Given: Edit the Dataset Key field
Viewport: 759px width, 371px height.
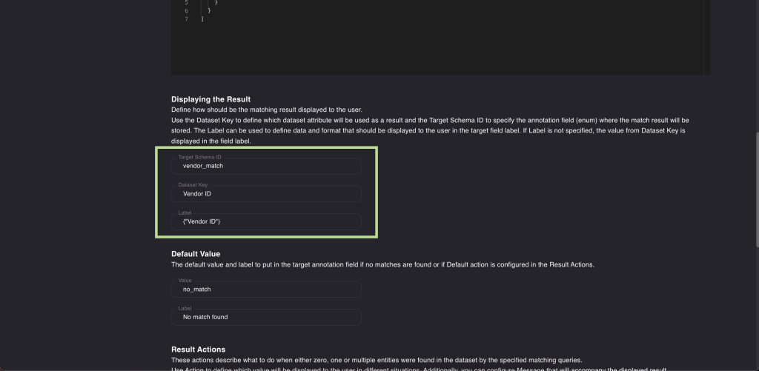Looking at the screenshot, I should (x=266, y=193).
